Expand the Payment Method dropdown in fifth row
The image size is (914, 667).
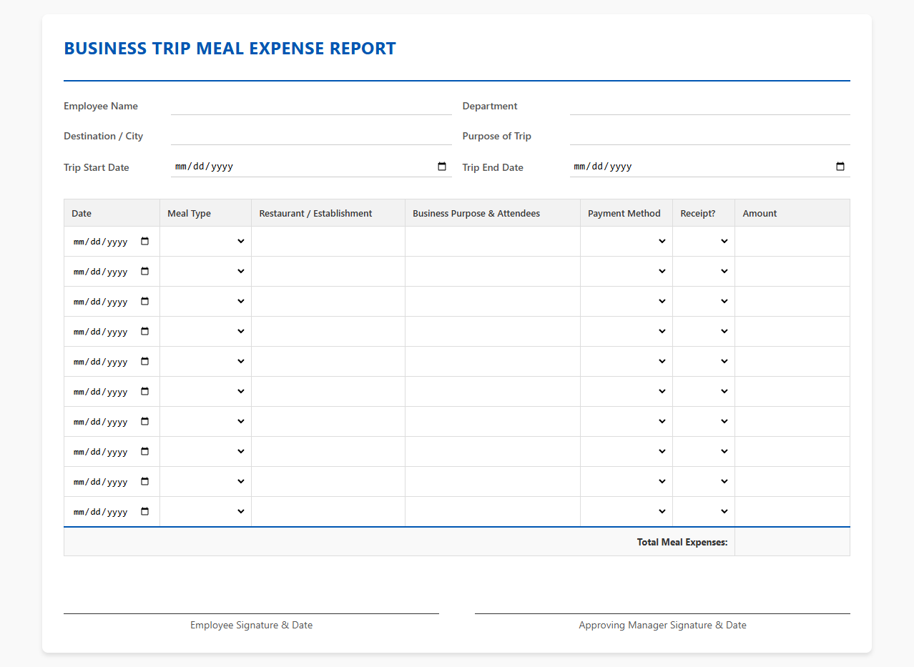(x=626, y=362)
